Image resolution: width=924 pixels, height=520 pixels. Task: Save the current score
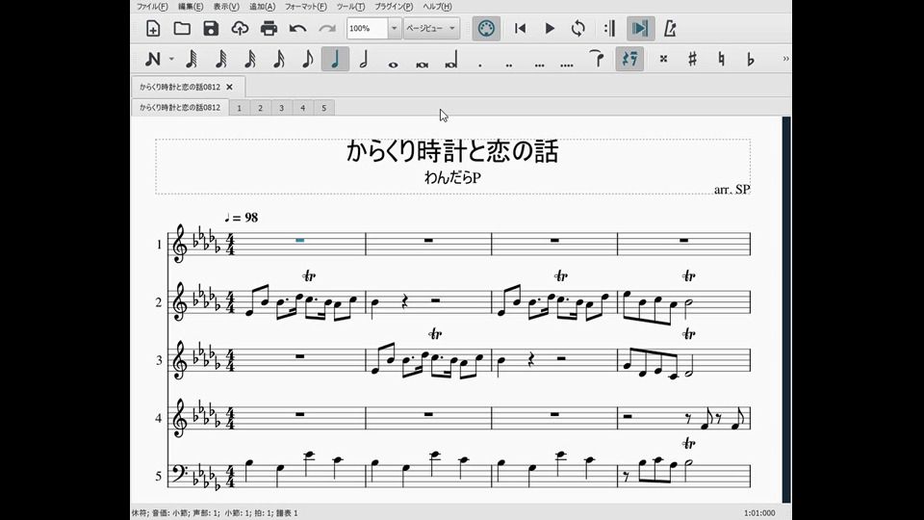point(211,28)
